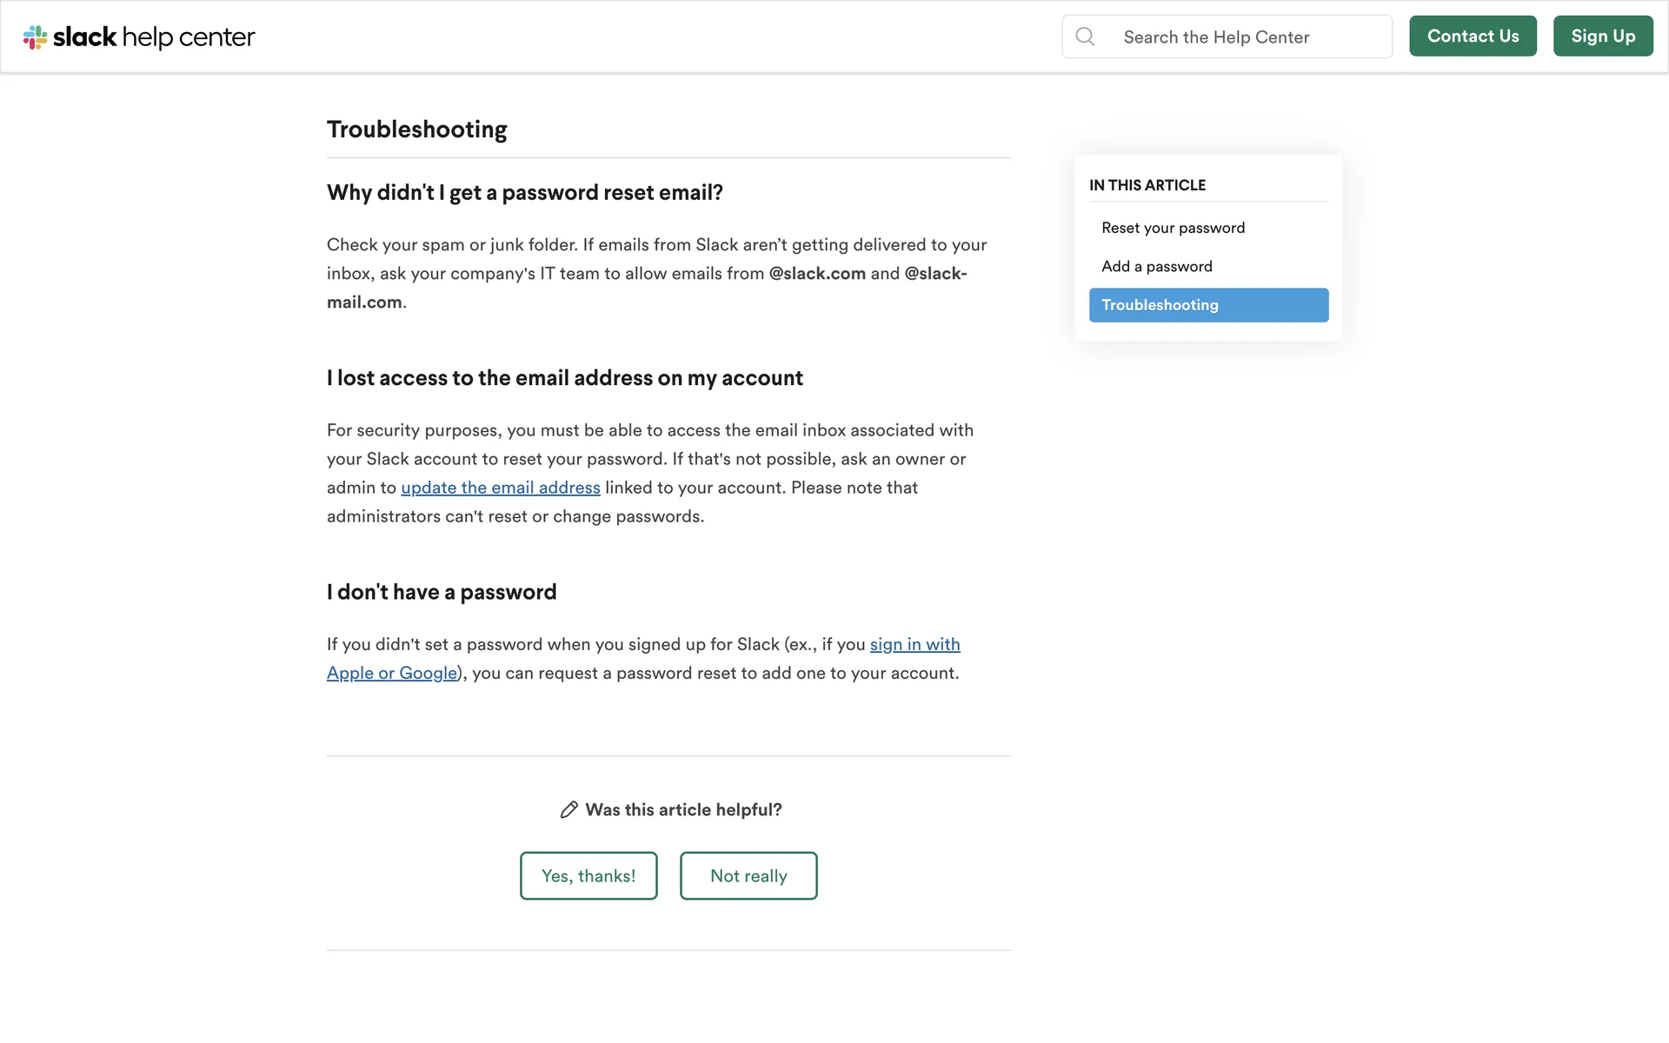Click the Slack logo icon
Screen dimensions: 1669x1043
[x=35, y=37]
